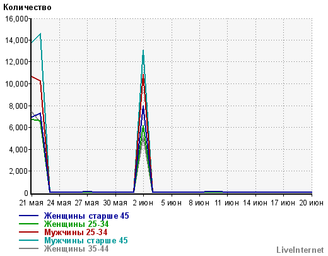Click the 'Мужчины 25-34' legend label
The width and height of the screenshot is (328, 256).
click(76, 232)
